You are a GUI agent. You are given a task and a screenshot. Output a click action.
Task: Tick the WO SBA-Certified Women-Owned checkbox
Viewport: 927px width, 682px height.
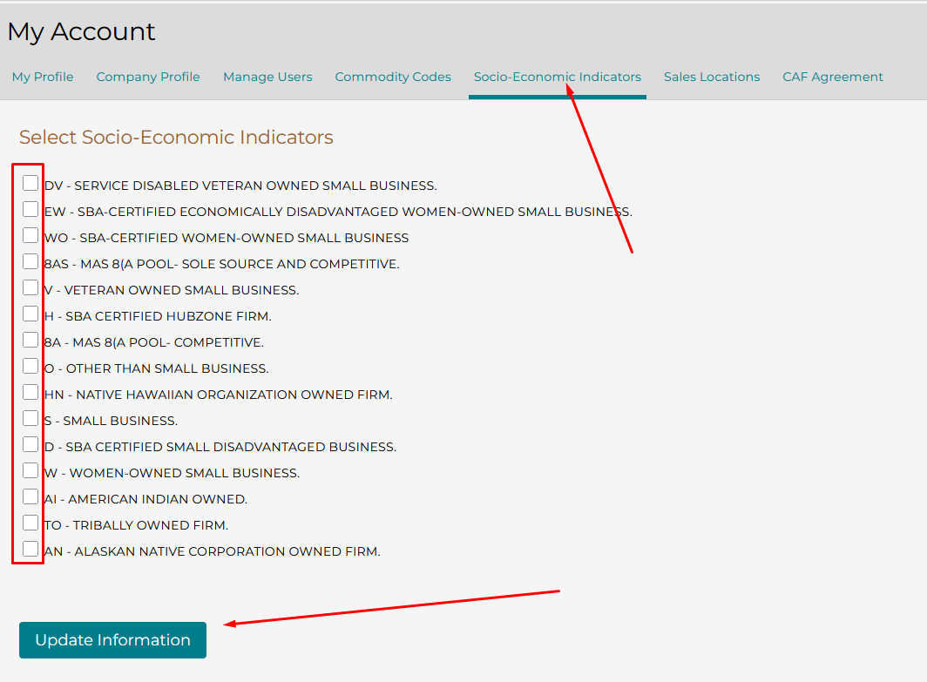[x=30, y=235]
